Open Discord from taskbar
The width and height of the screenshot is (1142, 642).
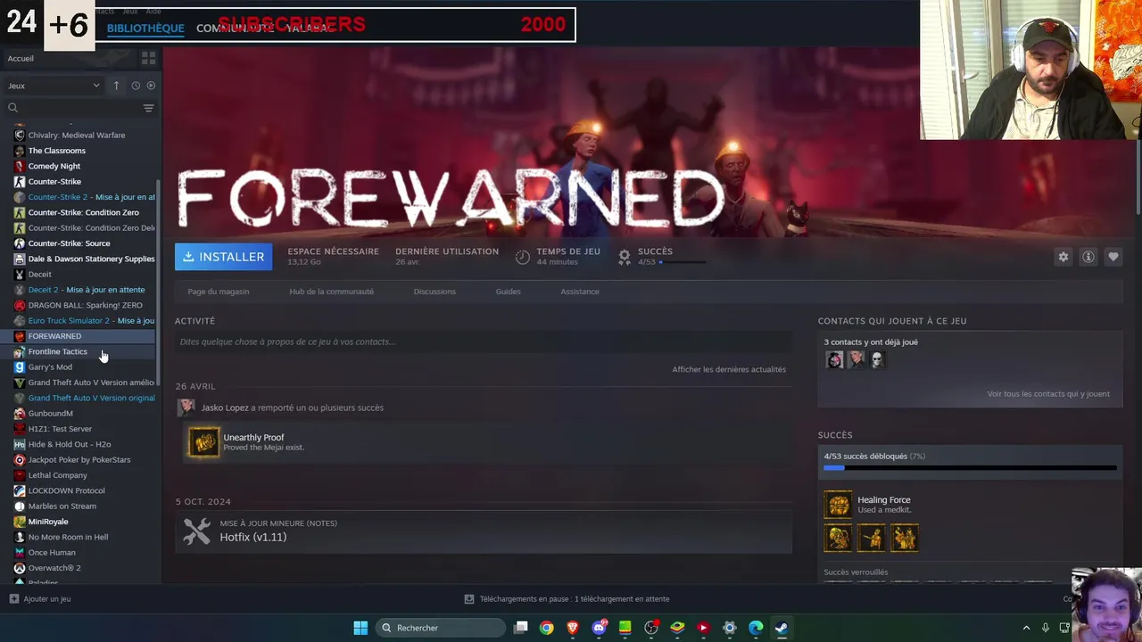point(600,628)
